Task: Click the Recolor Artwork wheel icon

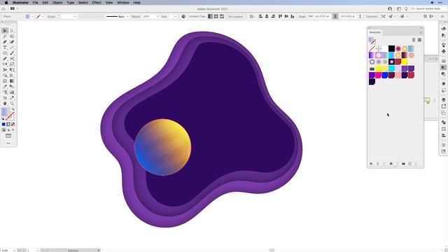Action: 183,17
